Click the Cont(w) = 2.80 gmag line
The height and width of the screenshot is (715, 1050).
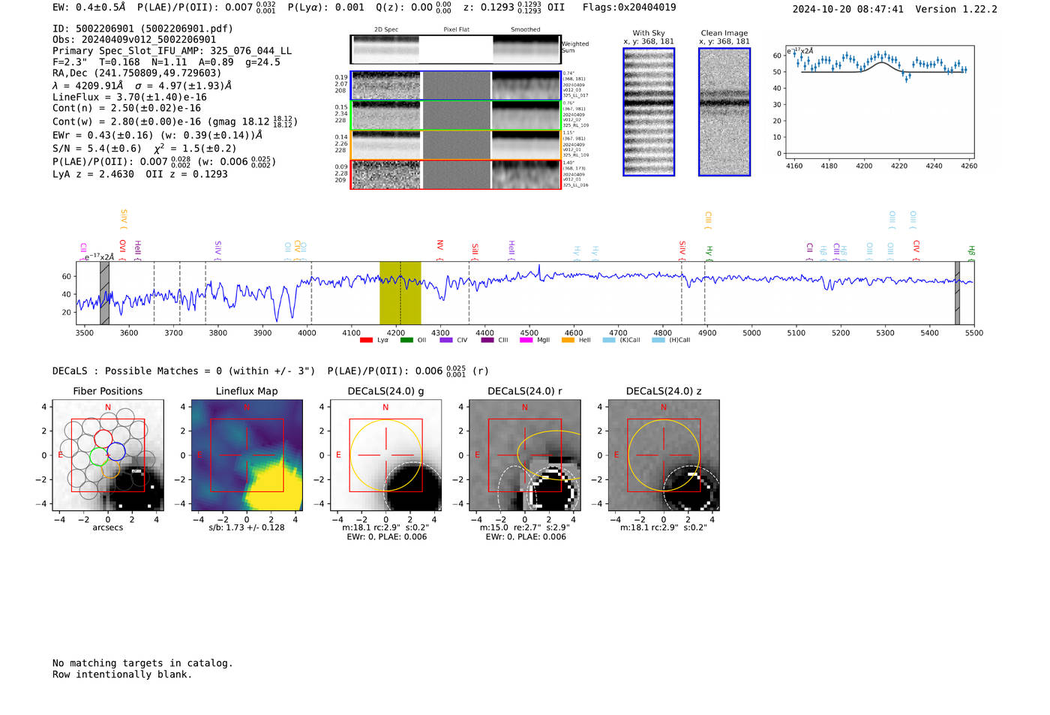pyautogui.click(x=175, y=121)
